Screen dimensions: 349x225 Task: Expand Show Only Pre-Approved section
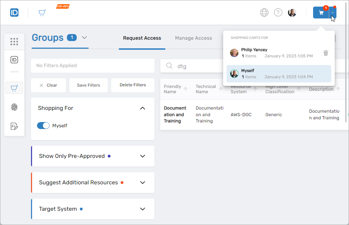pyautogui.click(x=142, y=156)
